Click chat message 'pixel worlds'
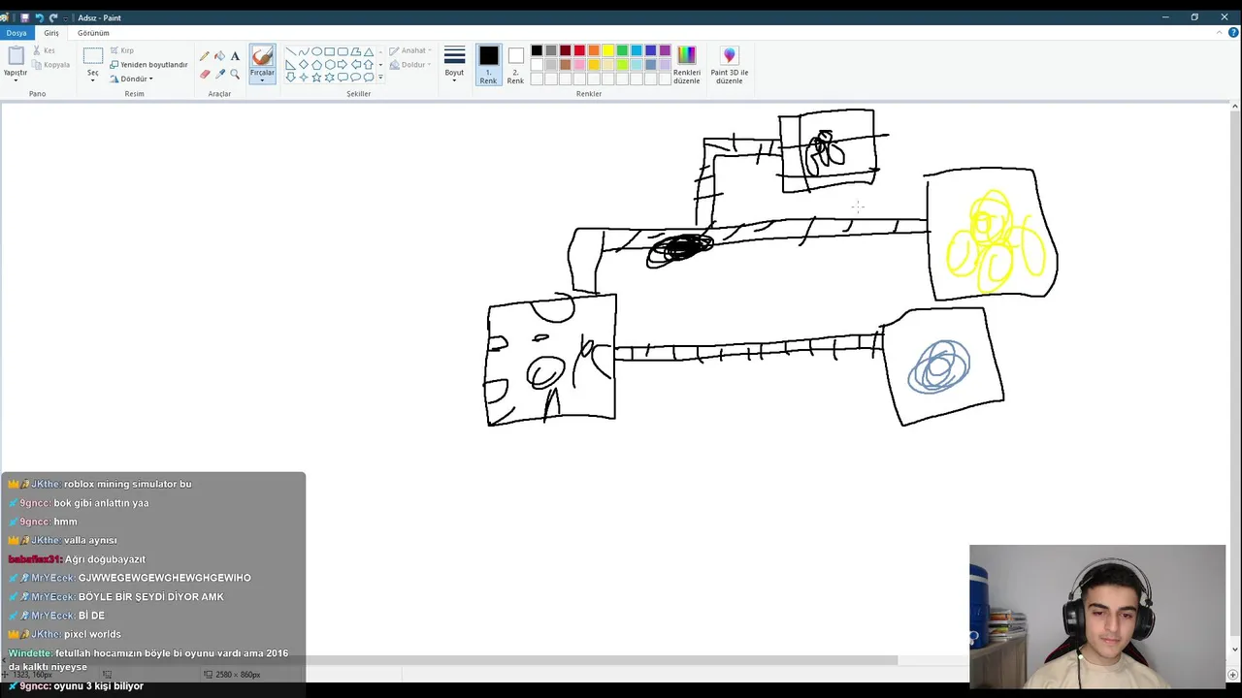The width and height of the screenshot is (1242, 698). pos(92,634)
